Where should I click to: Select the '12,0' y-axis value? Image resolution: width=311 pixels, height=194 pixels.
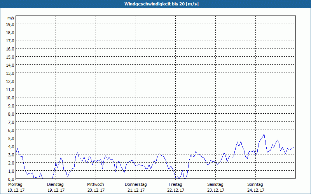pyautogui.click(x=10, y=81)
